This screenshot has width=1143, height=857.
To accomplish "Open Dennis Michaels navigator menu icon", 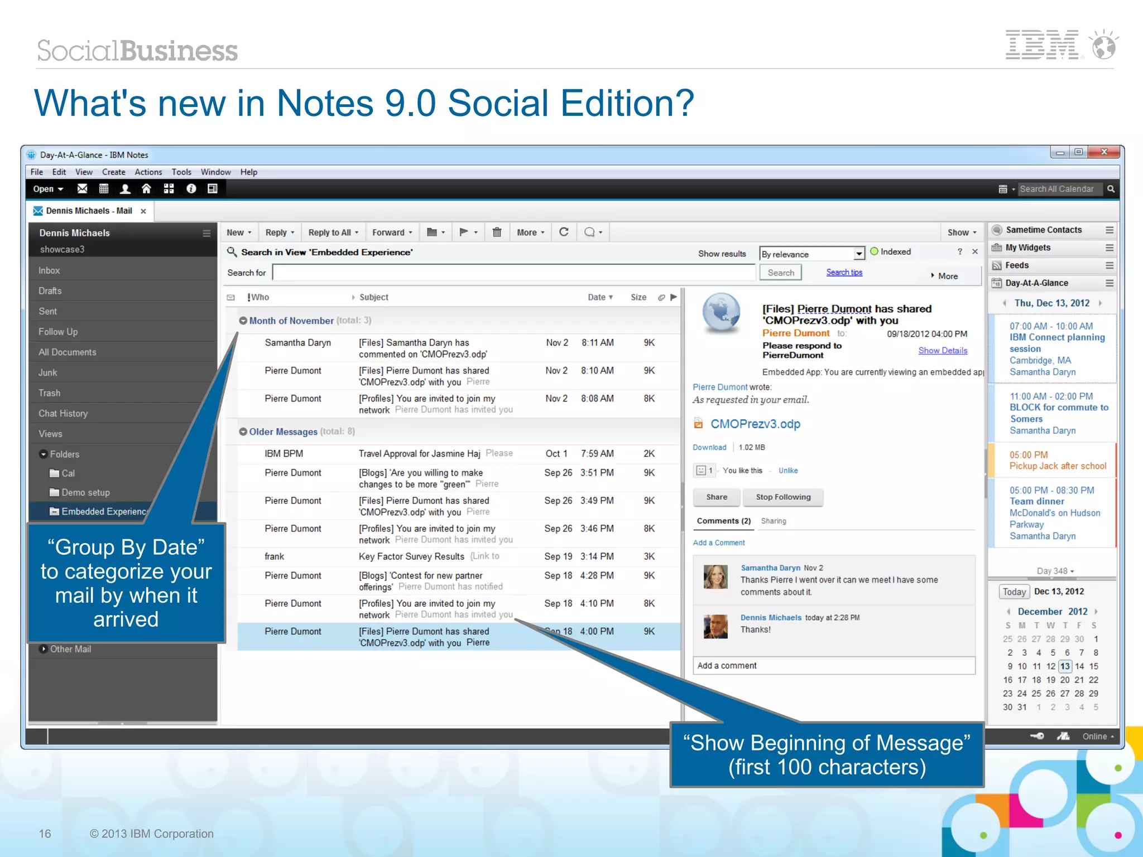I will pos(206,233).
